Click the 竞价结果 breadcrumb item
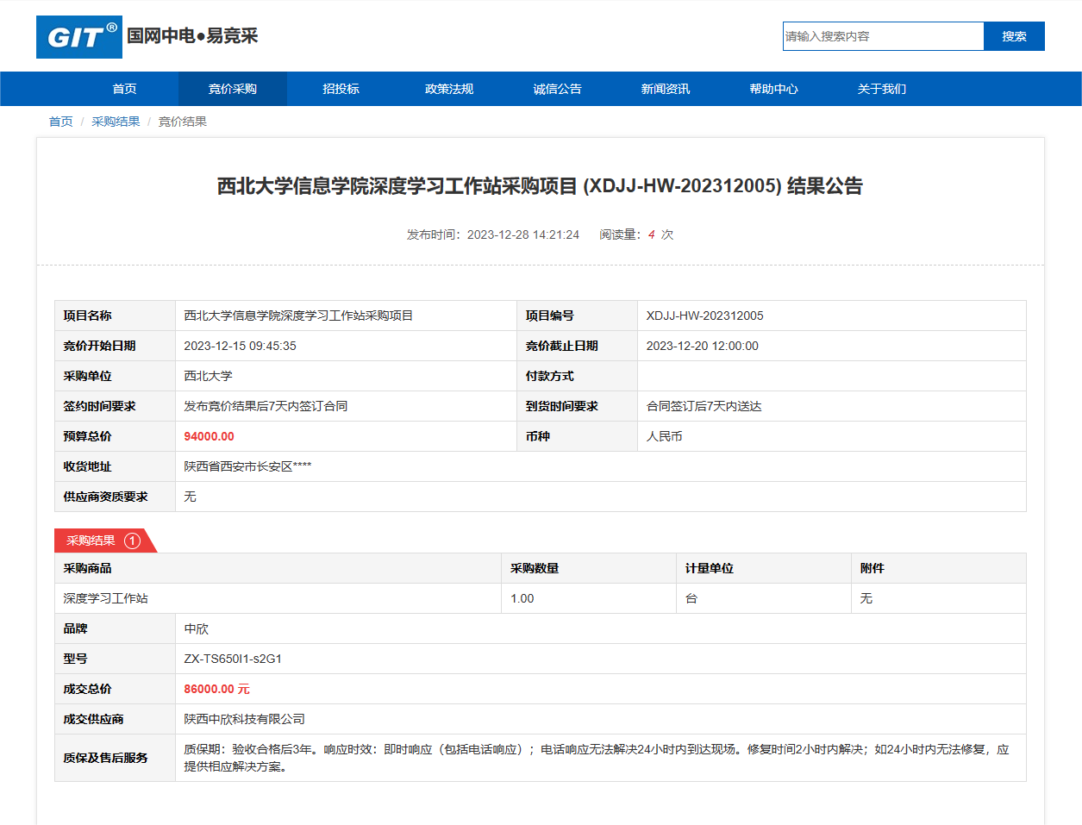This screenshot has width=1082, height=825. click(182, 122)
